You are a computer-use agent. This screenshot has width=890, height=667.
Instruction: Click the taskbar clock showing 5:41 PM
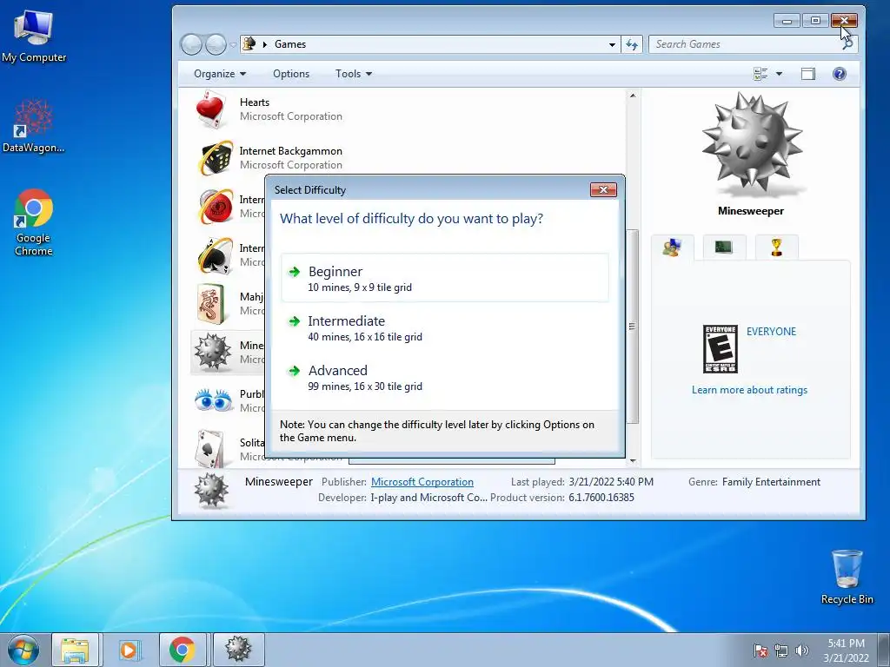(846, 650)
